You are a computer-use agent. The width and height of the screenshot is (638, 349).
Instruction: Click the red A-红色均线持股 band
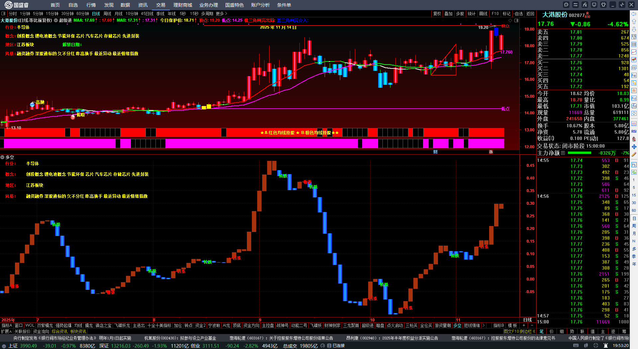tap(252, 133)
